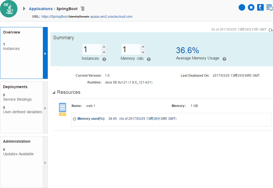Screen dimensions: 273x188
Task: Expand the Deployments panel arrow
Action: point(45,108)
